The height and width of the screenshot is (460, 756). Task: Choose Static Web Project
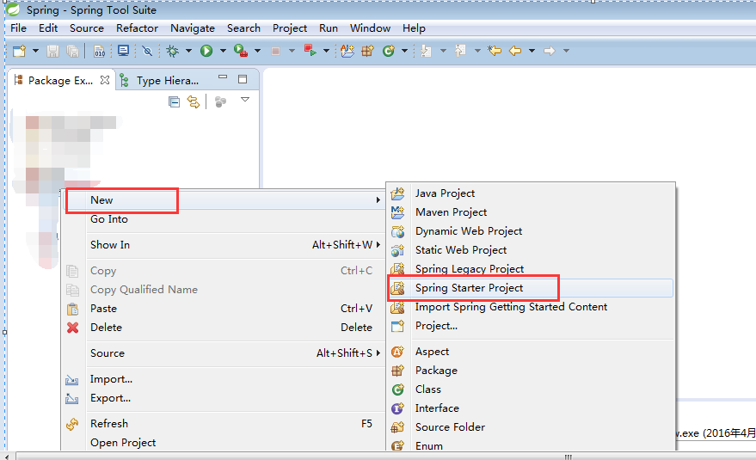click(x=530, y=249)
